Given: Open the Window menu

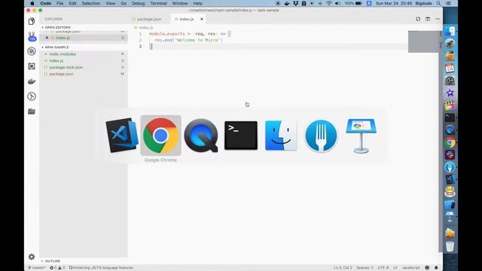Looking at the screenshot, I should coord(180,3).
